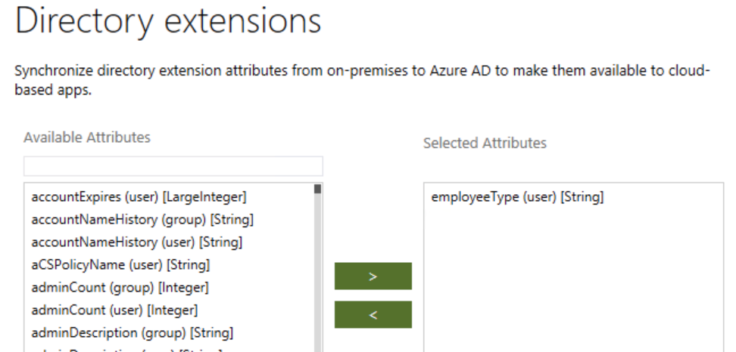Image resolution: width=736 pixels, height=352 pixels.
Task: Click blank space between arrow buttons and list
Action: [x=373, y=224]
